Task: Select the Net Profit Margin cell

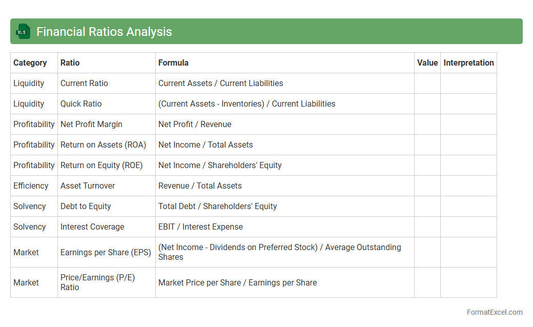Action: click(x=91, y=125)
